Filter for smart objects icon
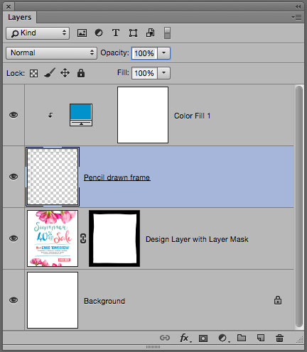This screenshot has height=352, width=307. click(150, 33)
